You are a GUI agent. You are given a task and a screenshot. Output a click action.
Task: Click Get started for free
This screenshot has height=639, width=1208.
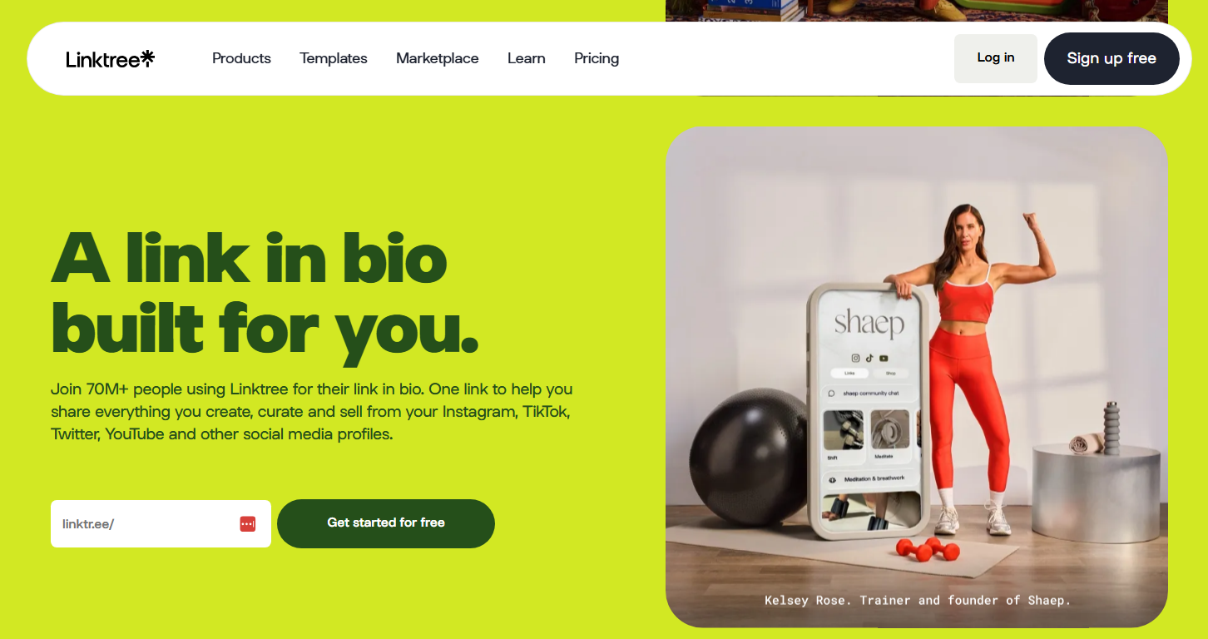pyautogui.click(x=386, y=523)
